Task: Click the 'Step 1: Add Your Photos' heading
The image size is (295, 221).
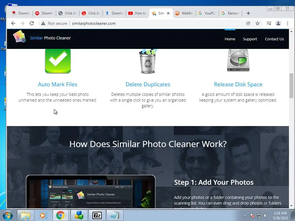Action: pos(214,182)
